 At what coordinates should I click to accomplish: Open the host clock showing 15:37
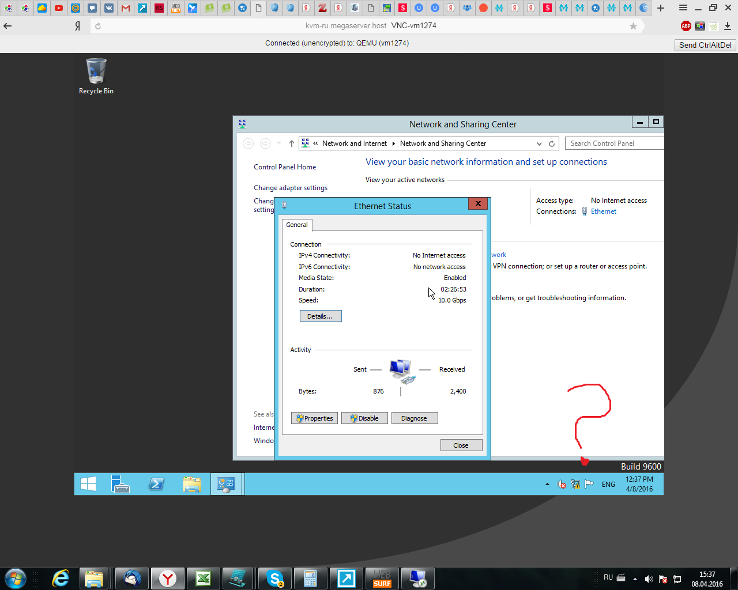click(x=707, y=579)
